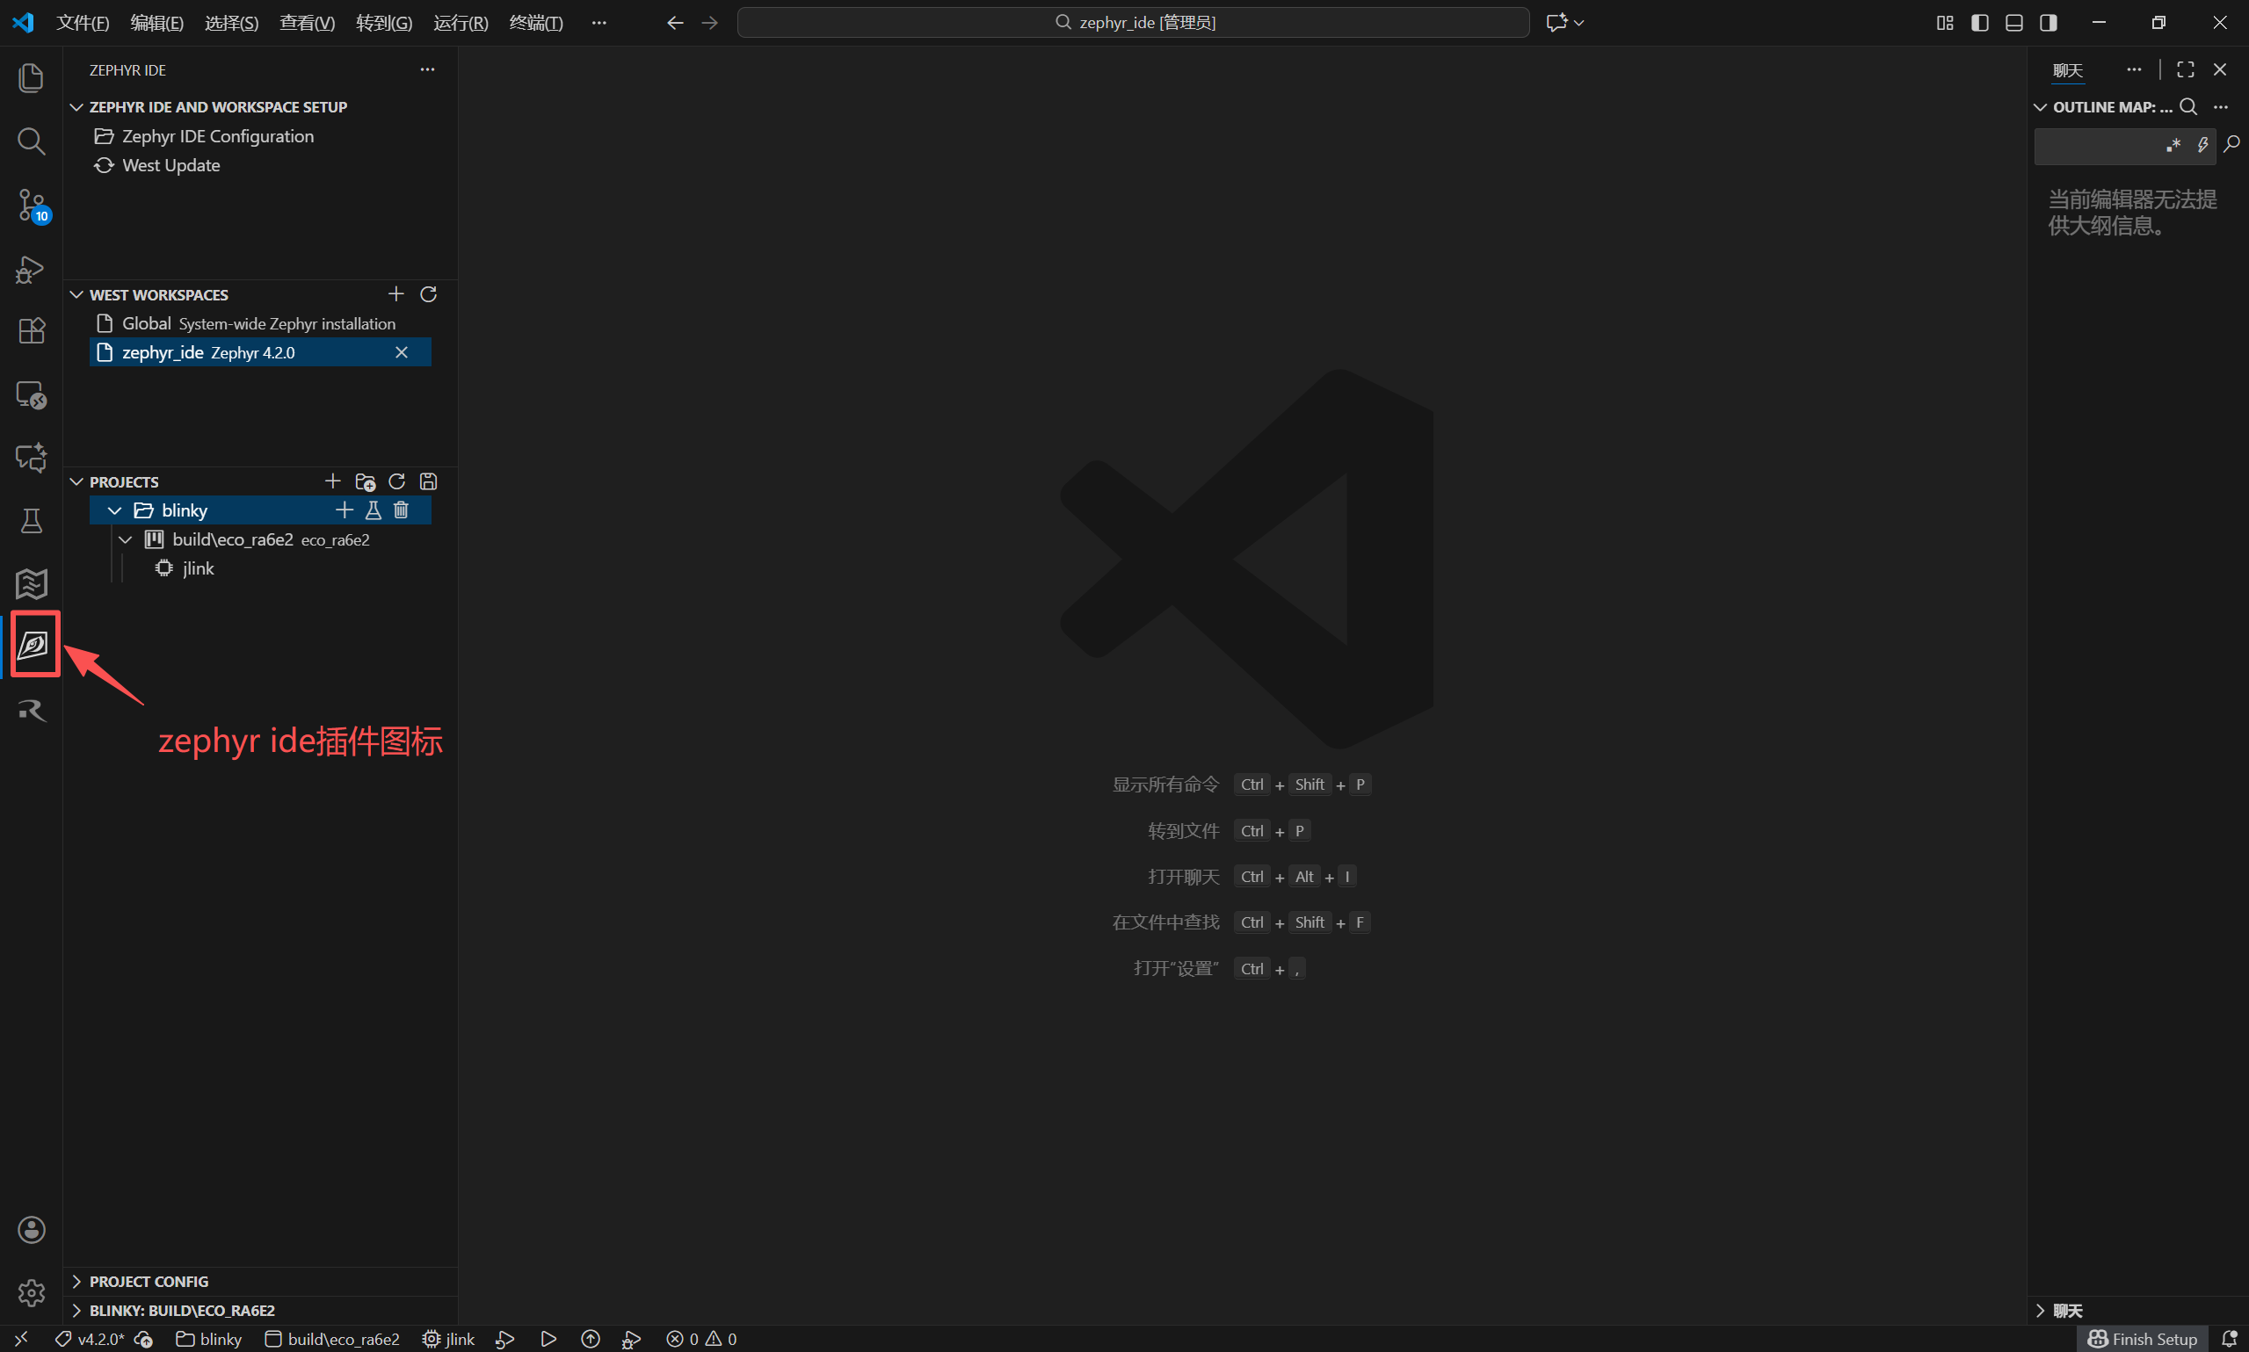Open the Manage gear icon
The image size is (2249, 1352).
(x=31, y=1293)
